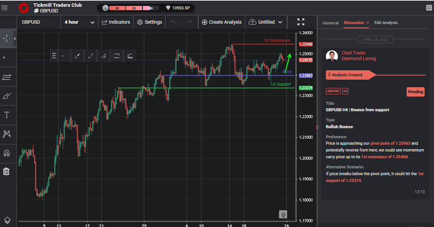
Task: Click the undo arrow
Action: point(173,22)
